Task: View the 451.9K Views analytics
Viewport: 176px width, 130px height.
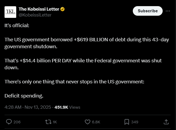Action: coord(67,107)
